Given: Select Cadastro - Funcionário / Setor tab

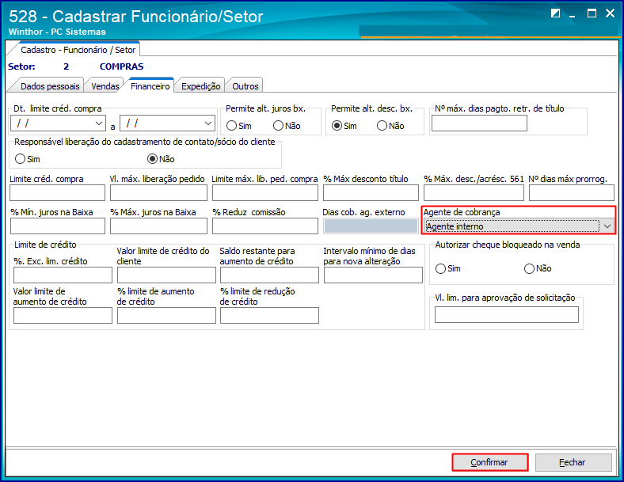Looking at the screenshot, I should coord(78,50).
